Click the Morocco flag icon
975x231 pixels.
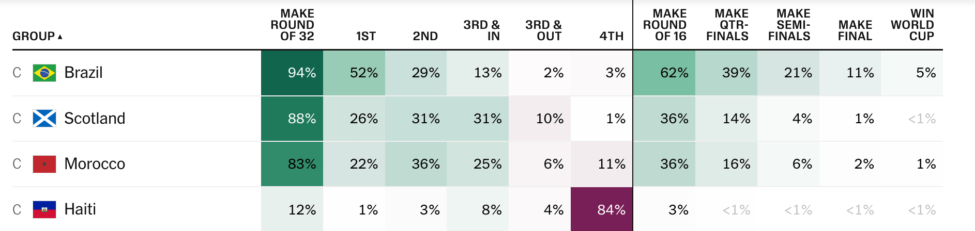pyautogui.click(x=44, y=164)
